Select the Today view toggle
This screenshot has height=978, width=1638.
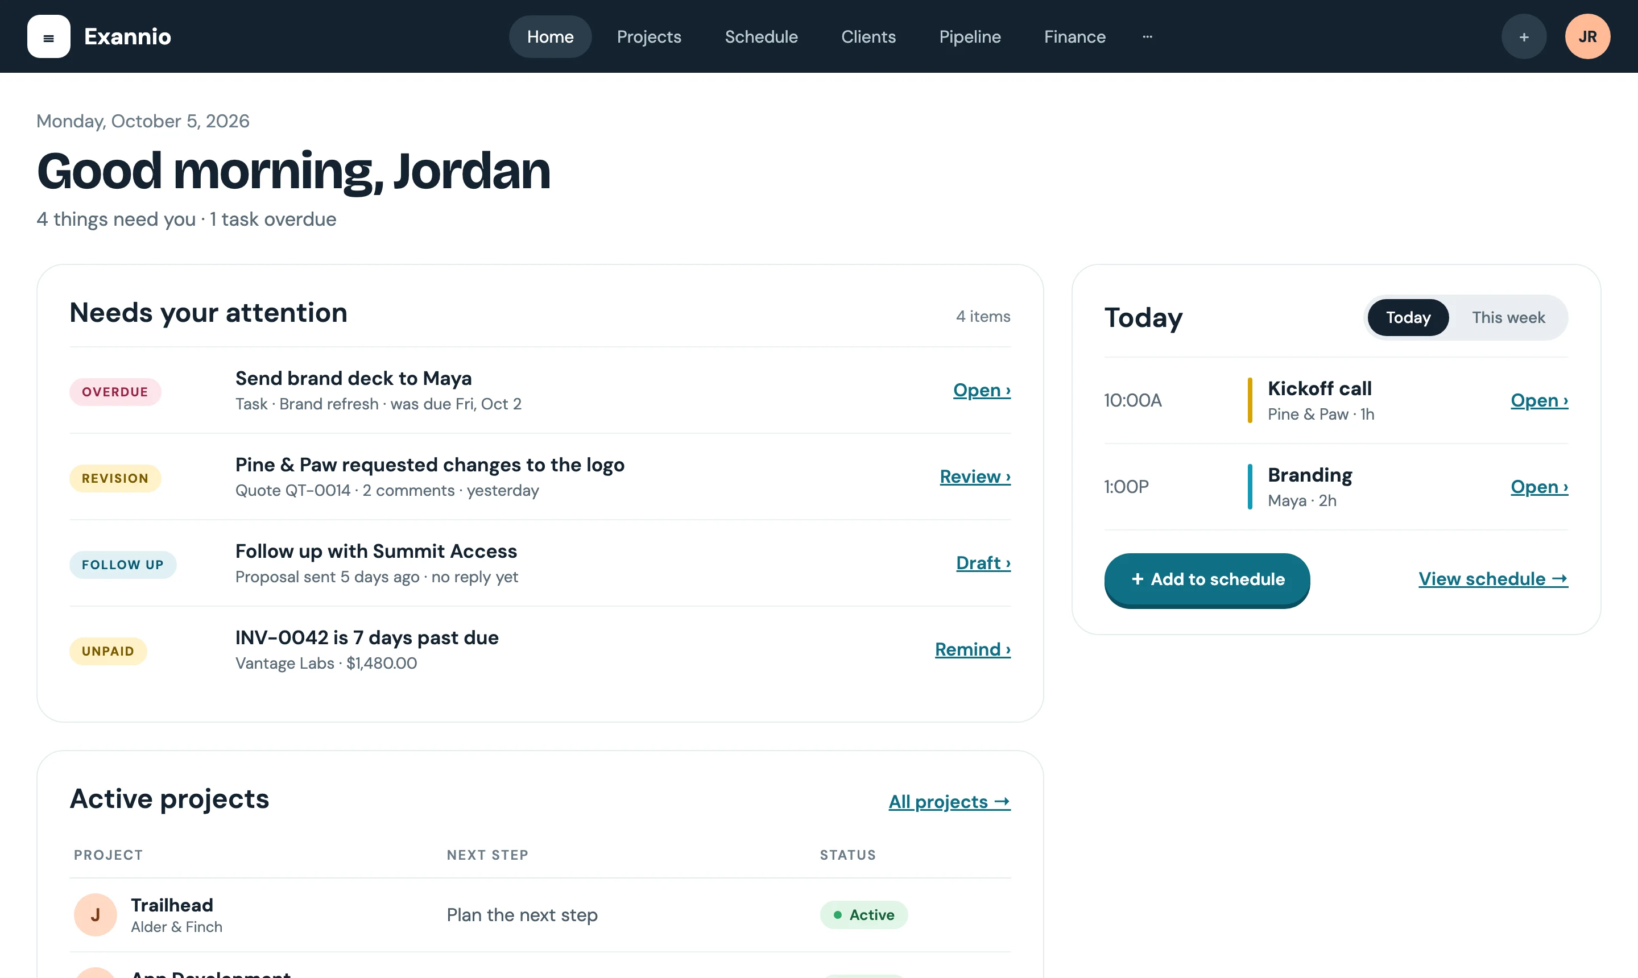pos(1408,317)
